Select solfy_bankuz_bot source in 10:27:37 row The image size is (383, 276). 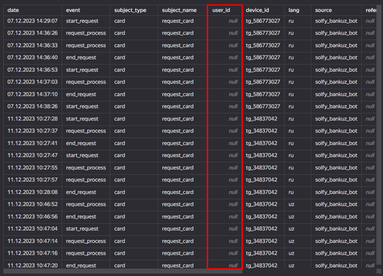(x=336, y=132)
